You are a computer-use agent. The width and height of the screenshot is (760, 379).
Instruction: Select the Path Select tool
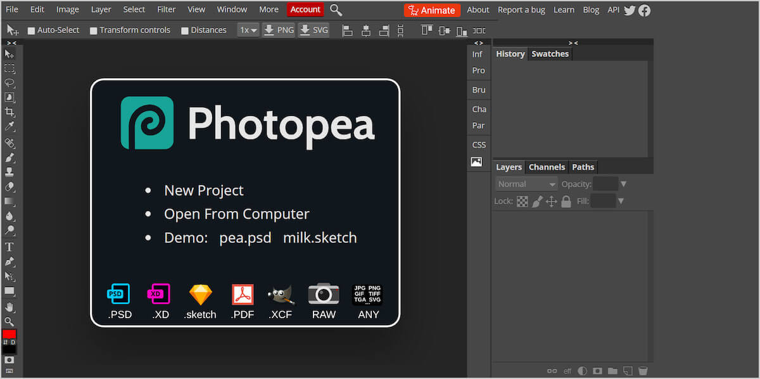pyautogui.click(x=9, y=276)
